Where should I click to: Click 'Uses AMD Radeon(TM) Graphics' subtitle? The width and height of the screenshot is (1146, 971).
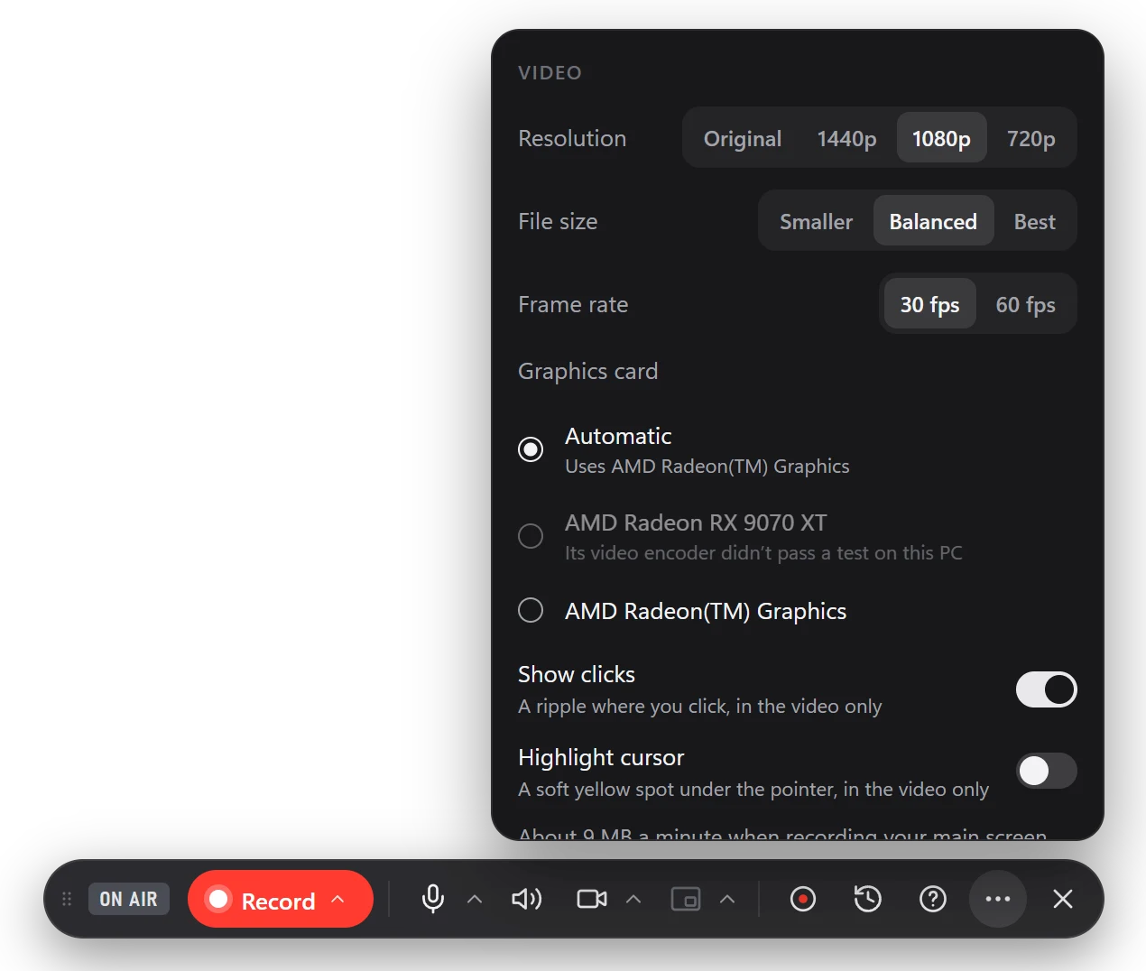click(x=707, y=466)
